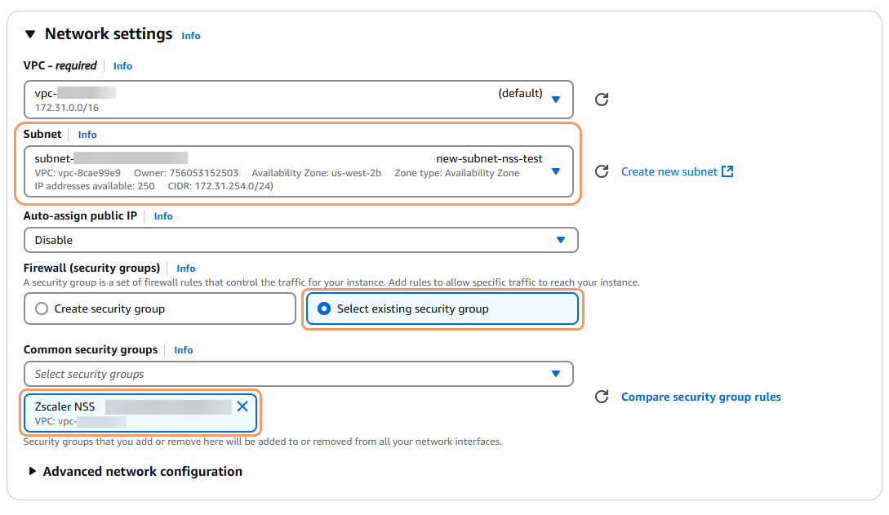
Task: Open Info link beside Subnet label
Action: pos(87,135)
